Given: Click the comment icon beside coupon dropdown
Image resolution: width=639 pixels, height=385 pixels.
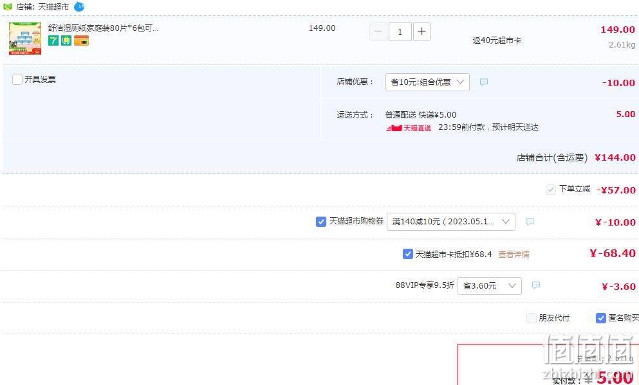Looking at the screenshot, I should point(530,221).
